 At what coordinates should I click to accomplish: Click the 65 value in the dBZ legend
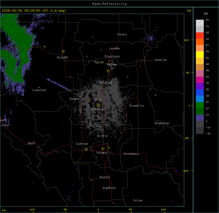tap(207, 32)
